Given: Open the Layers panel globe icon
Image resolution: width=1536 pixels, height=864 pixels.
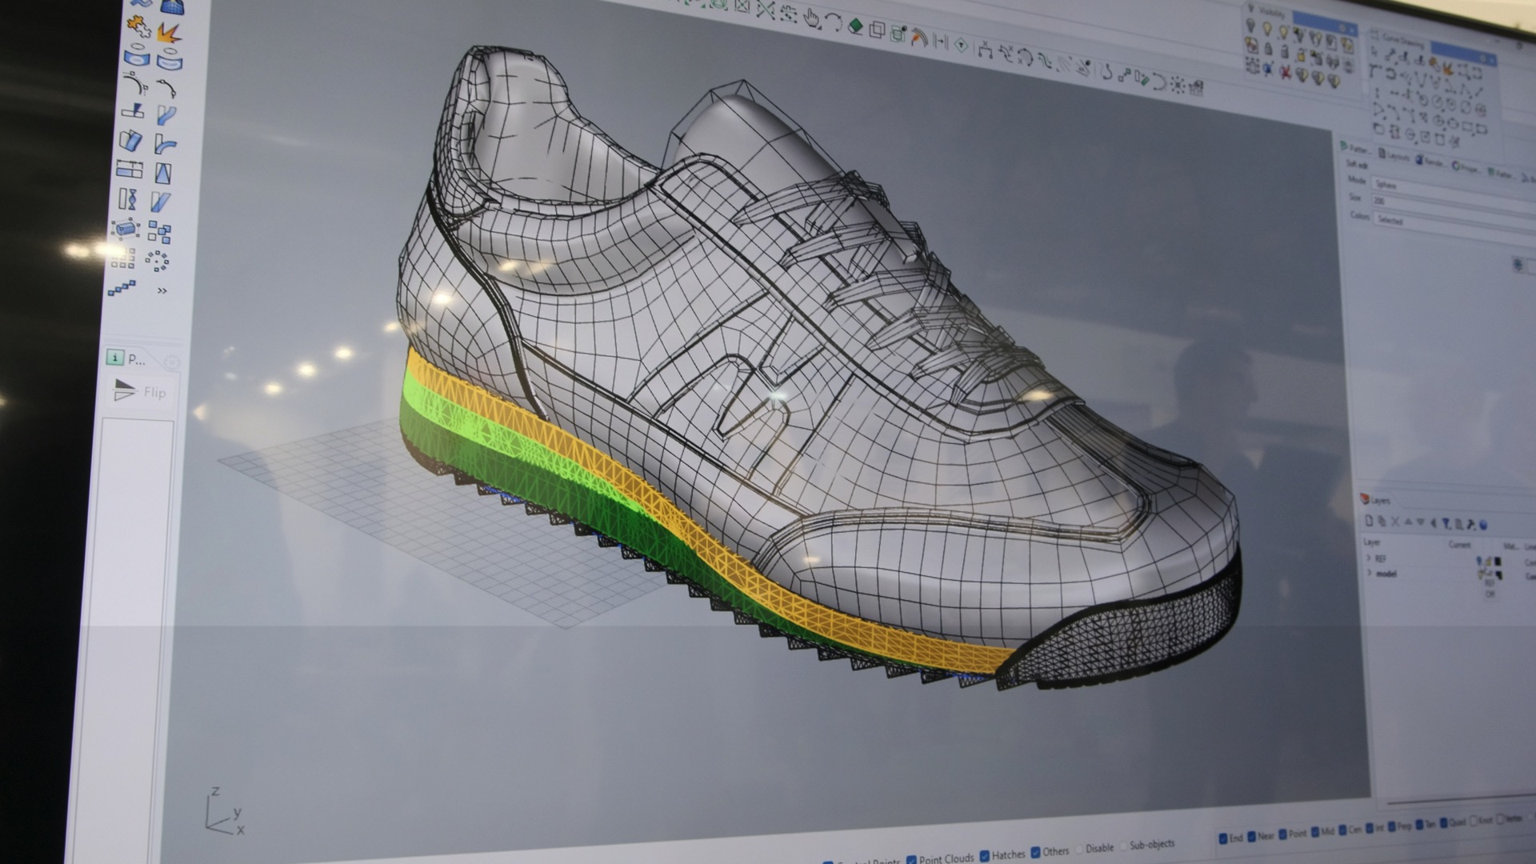Looking at the screenshot, I should click(x=1484, y=525).
